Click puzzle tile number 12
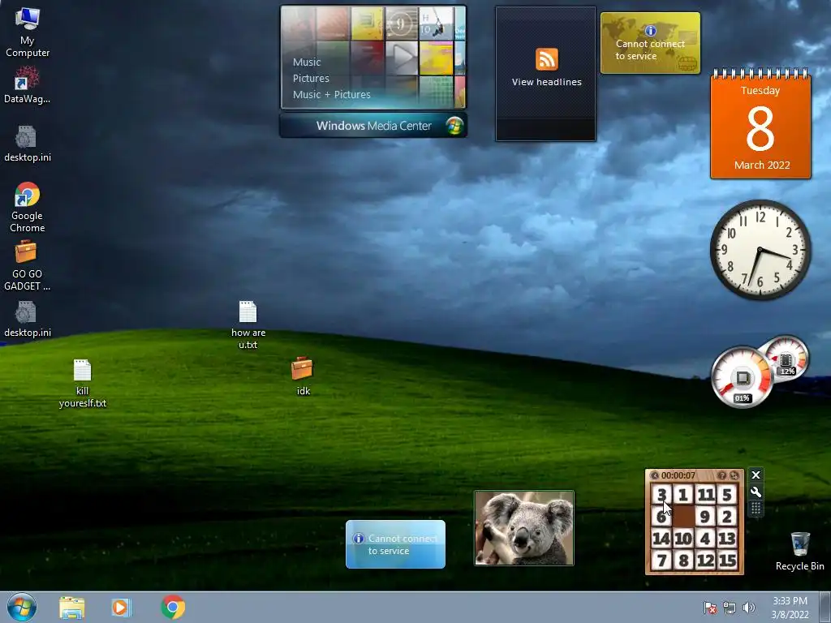Screen dimensions: 831x623 coord(705,560)
